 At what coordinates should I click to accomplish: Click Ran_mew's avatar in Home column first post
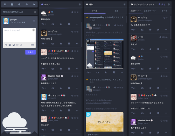[x=44, y=52]
